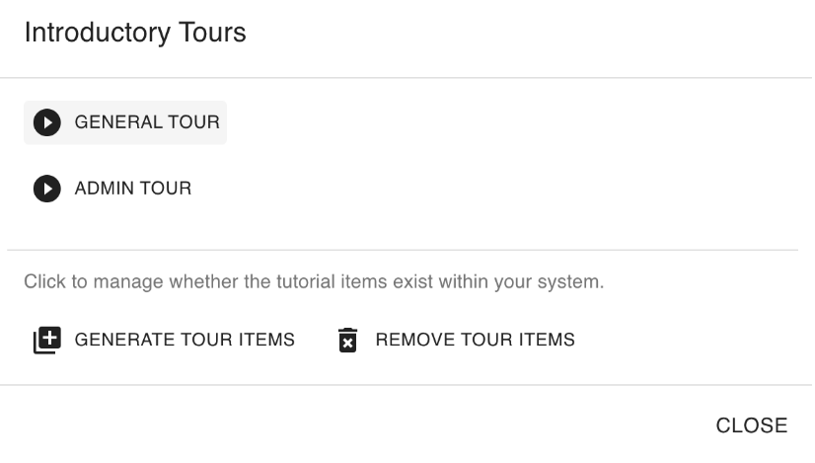Launch the Admin Tour
The height and width of the screenshot is (463, 815).
coord(111,188)
